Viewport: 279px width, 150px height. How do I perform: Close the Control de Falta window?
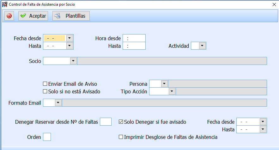(x=274, y=5)
